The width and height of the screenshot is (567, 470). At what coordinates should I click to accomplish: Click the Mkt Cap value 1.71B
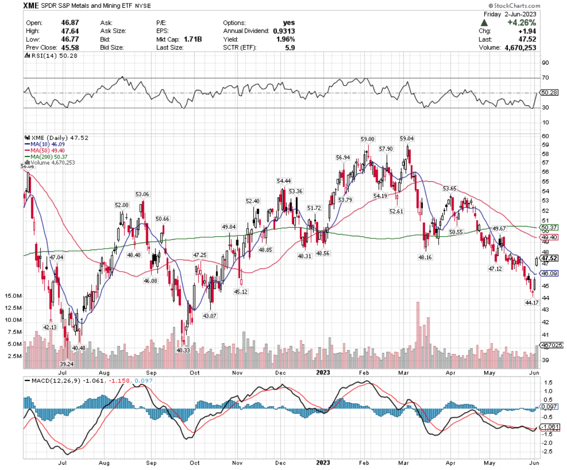pos(193,39)
